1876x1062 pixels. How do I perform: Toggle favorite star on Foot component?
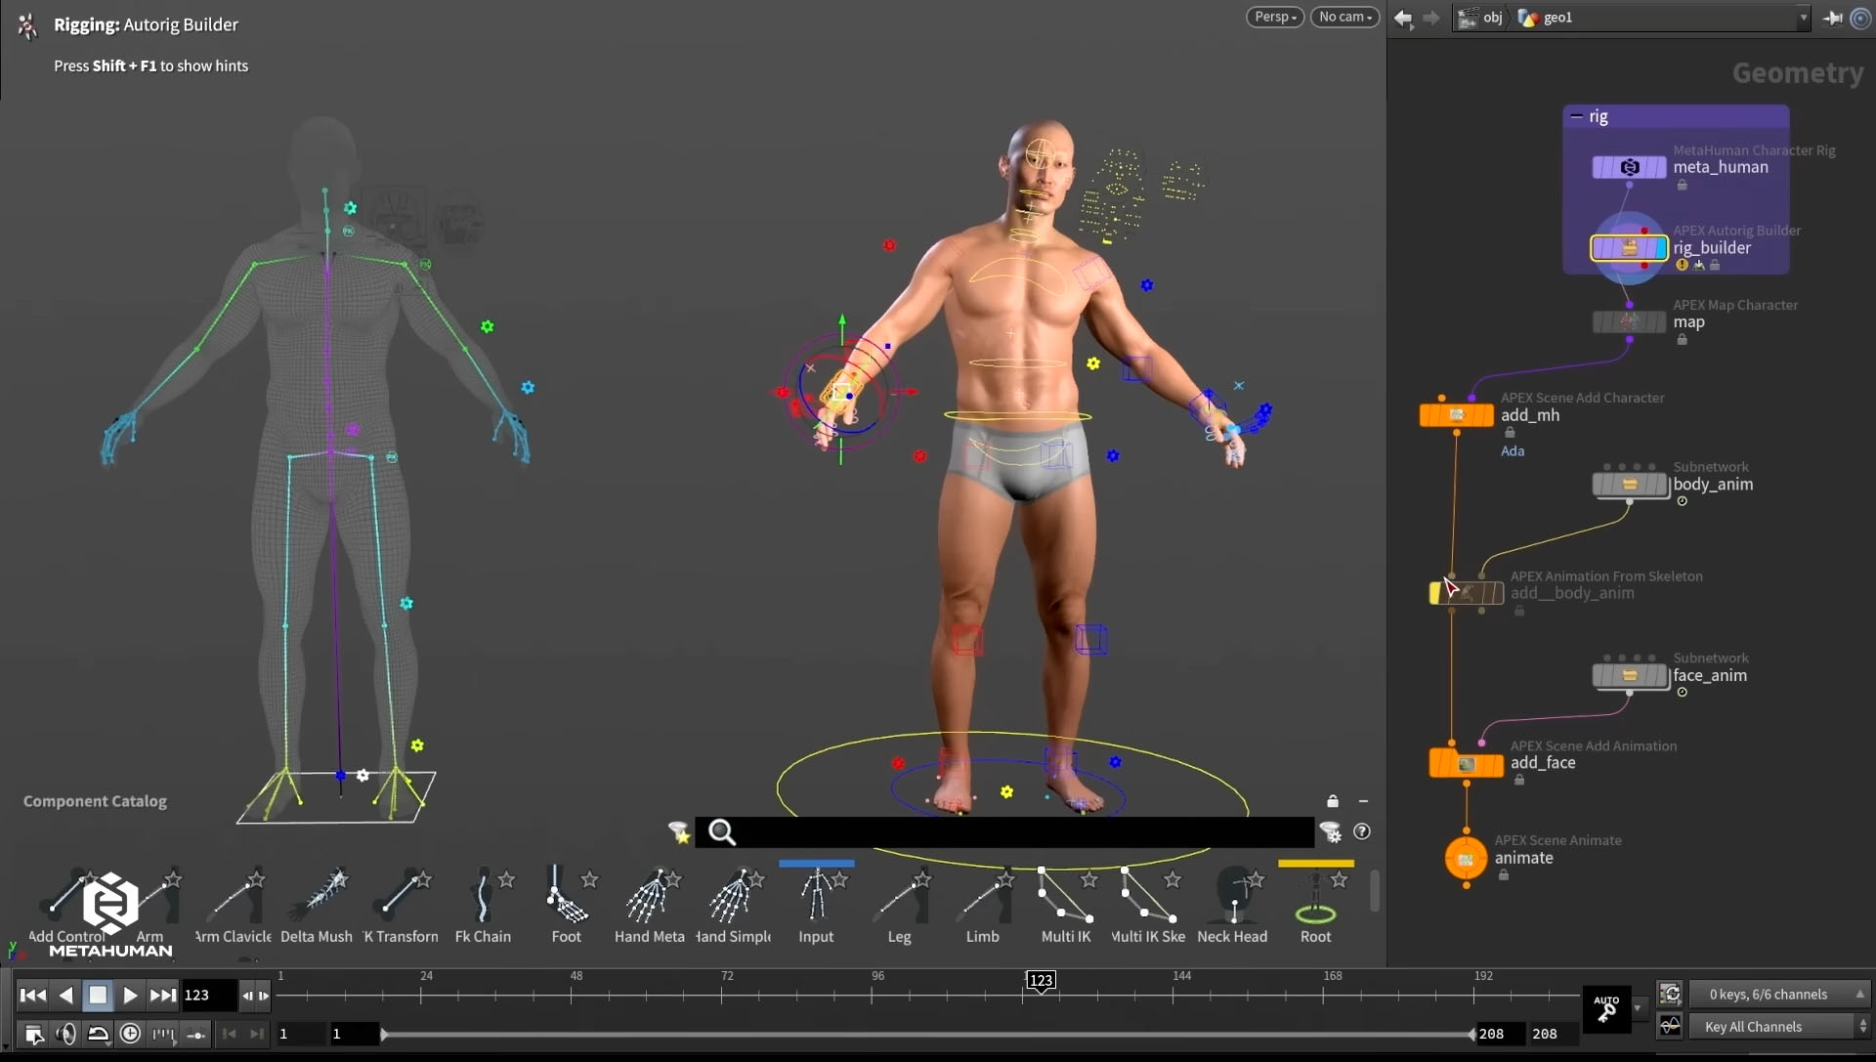click(589, 879)
